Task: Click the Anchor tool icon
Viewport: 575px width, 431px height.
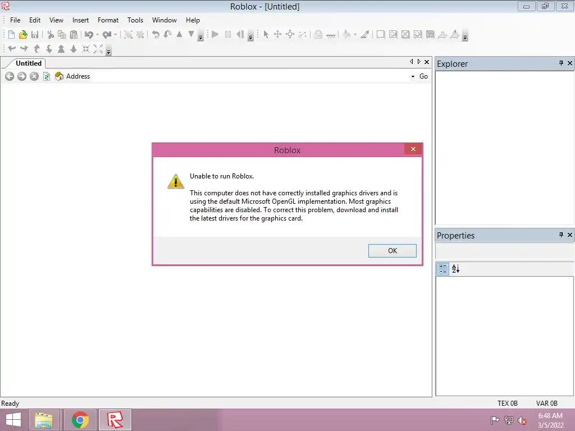Action: [x=331, y=35]
